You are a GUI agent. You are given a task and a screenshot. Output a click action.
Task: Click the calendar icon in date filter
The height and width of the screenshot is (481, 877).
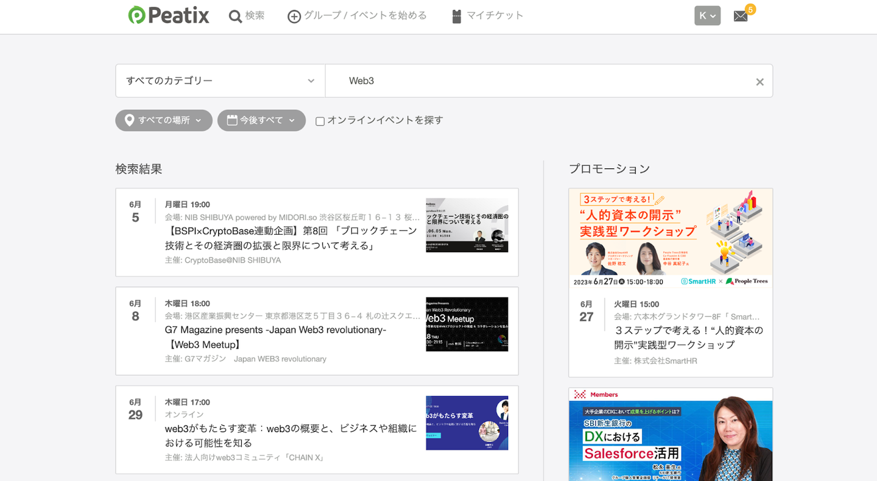[232, 120]
